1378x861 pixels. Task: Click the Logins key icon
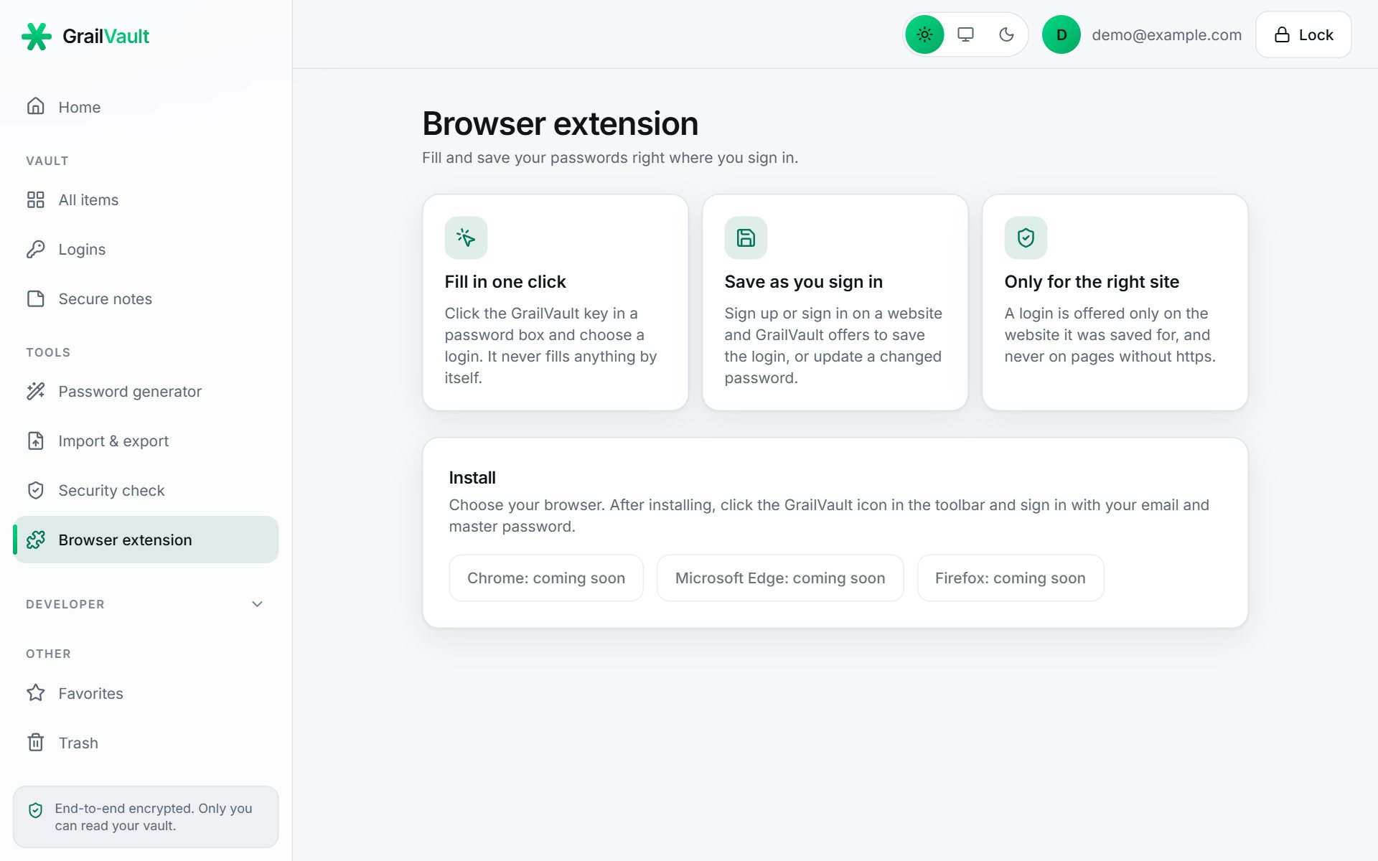[36, 249]
